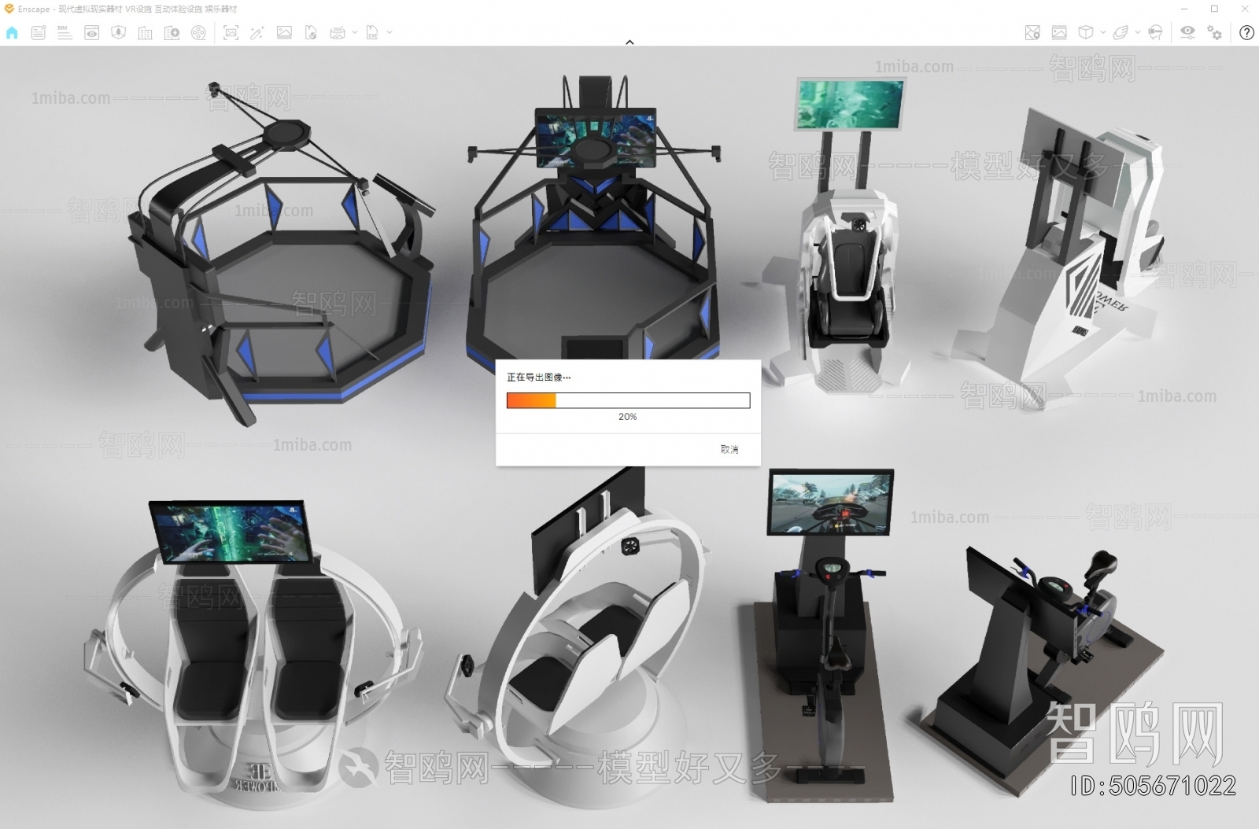The height and width of the screenshot is (829, 1259).
Task: Expand the 360 panorama export dropdown
Action: click(x=354, y=32)
